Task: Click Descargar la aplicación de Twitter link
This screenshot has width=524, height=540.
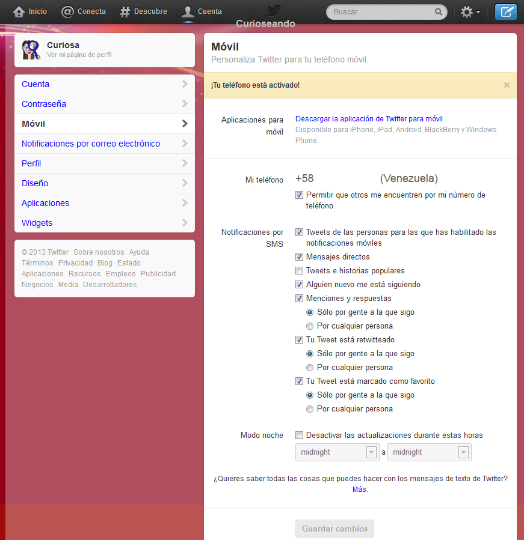Action: (x=369, y=119)
